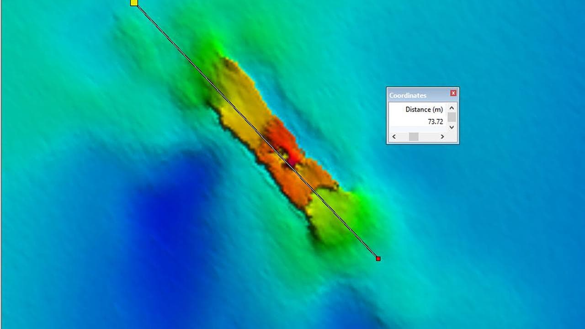Click the magenta peak at the wreck center
The image size is (585, 329).
pos(291,161)
